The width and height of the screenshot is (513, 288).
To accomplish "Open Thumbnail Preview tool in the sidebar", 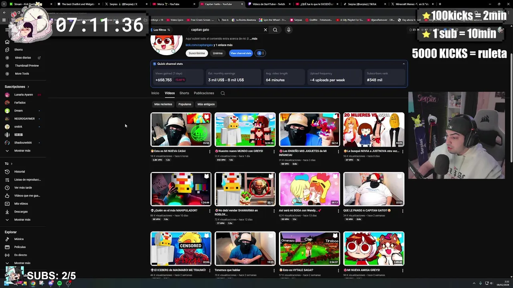I will tap(23, 66).
